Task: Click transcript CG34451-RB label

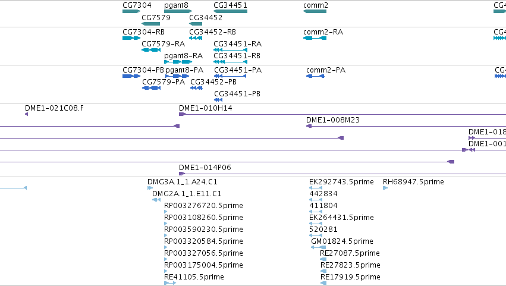Action: click(x=237, y=56)
